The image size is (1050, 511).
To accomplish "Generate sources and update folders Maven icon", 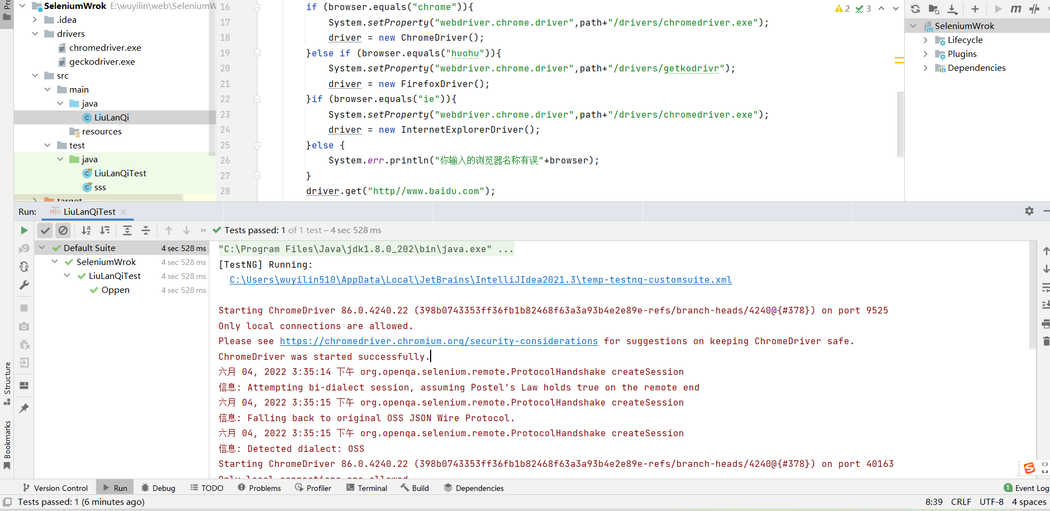I will pyautogui.click(x=934, y=9).
